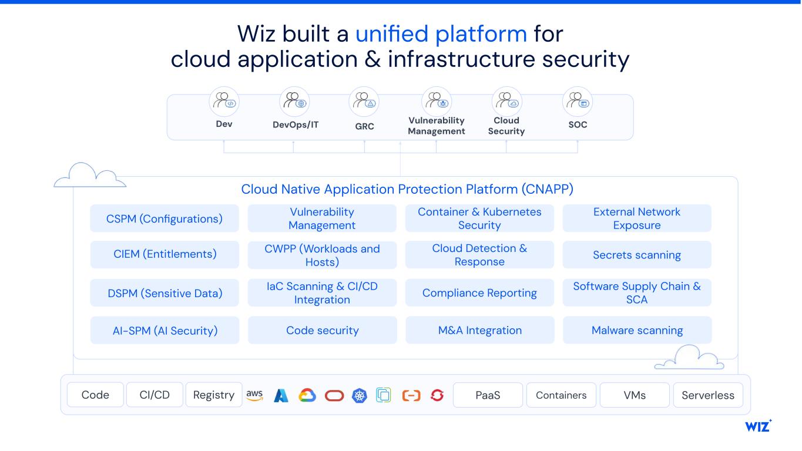Click the Google Cloud logo
The height and width of the screenshot is (451, 802).
click(307, 395)
